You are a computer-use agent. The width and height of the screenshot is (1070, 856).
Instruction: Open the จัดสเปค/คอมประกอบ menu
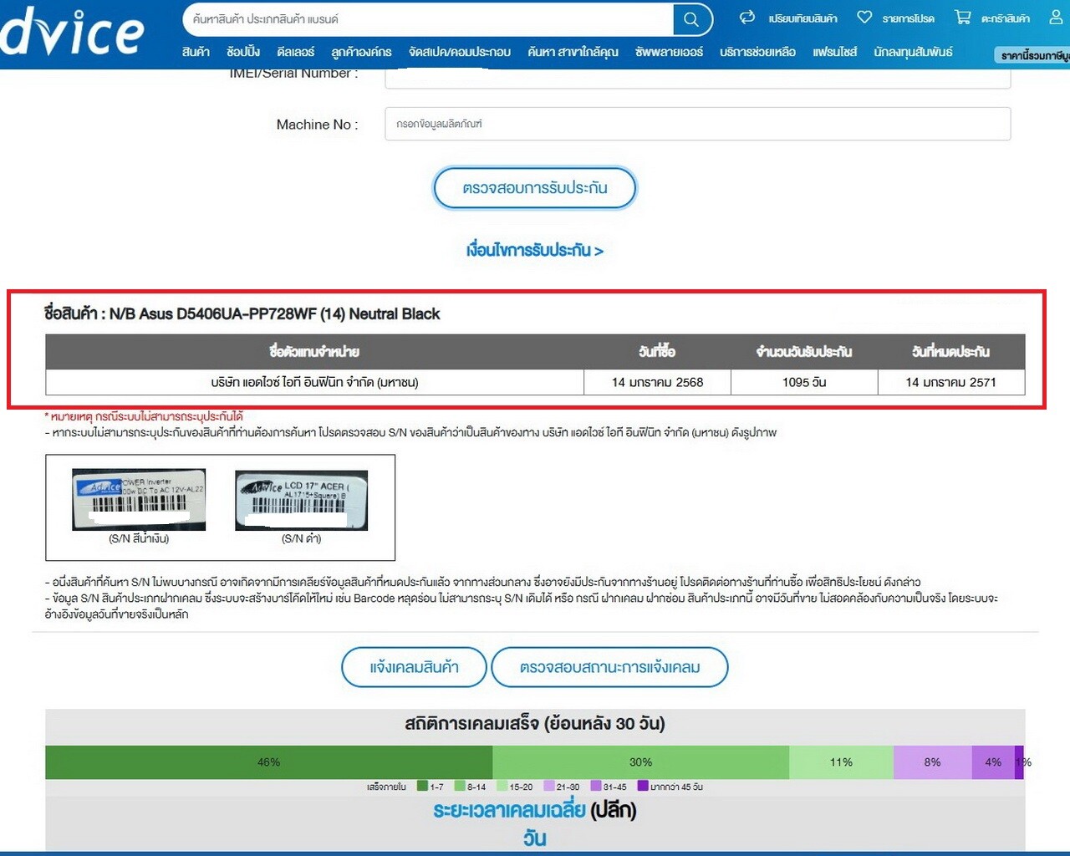click(x=460, y=52)
